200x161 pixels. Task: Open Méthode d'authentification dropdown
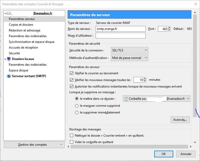[x=129, y=58]
